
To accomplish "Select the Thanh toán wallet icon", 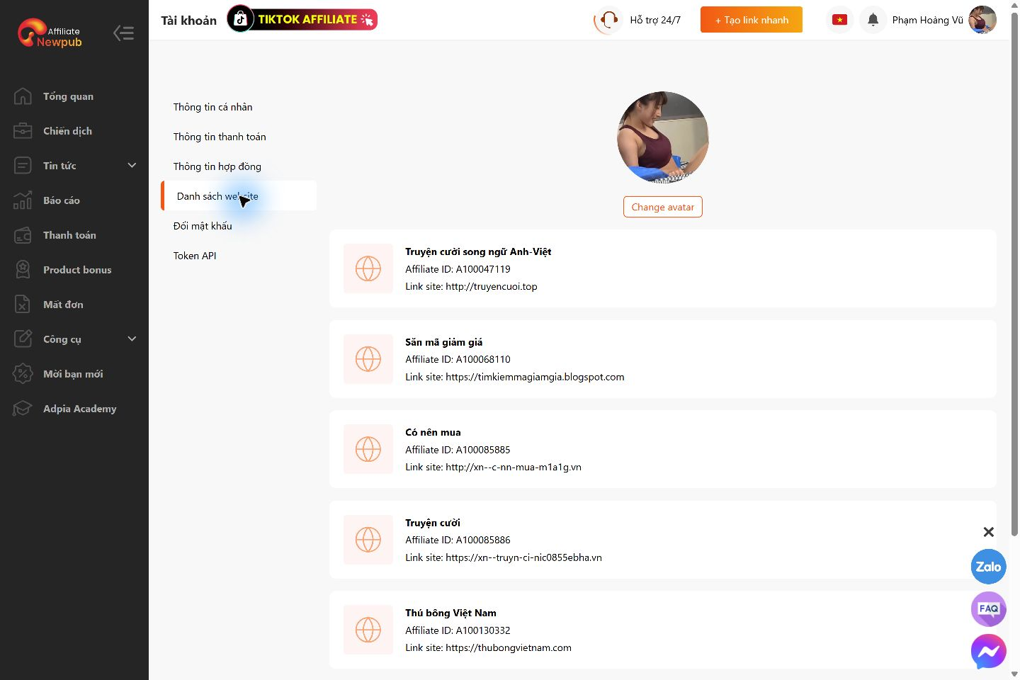I will coord(23,235).
